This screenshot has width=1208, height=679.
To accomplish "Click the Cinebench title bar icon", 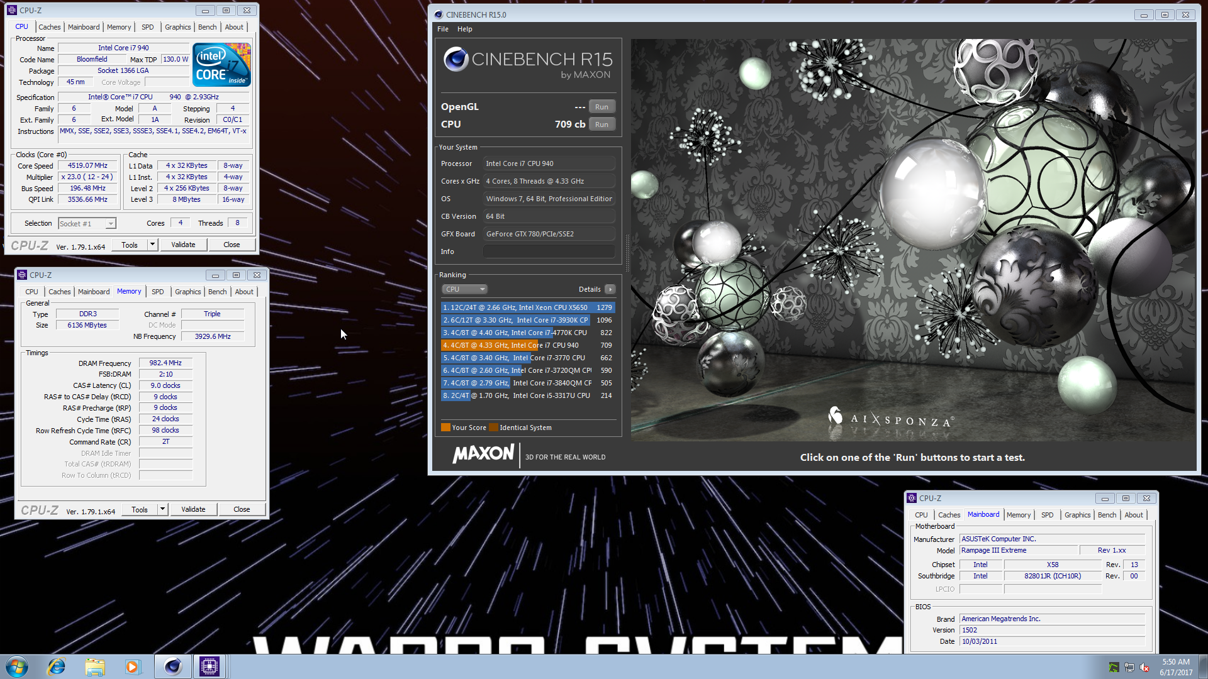I will click(439, 14).
